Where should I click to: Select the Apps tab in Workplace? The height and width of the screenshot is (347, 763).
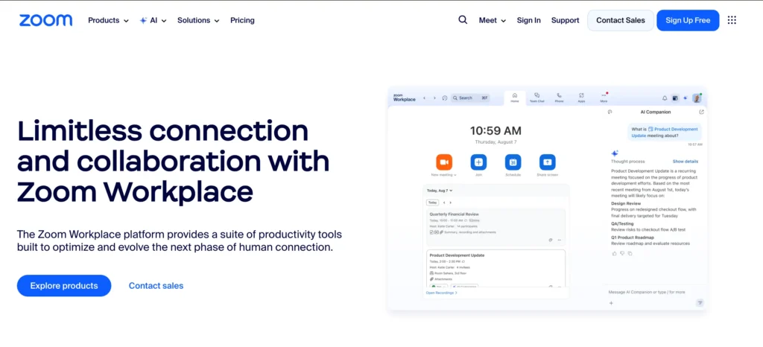pyautogui.click(x=581, y=98)
